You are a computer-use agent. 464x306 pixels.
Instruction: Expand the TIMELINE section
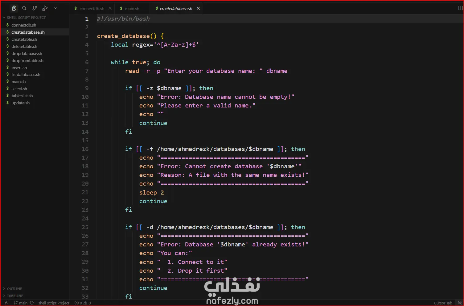[x=15, y=296]
